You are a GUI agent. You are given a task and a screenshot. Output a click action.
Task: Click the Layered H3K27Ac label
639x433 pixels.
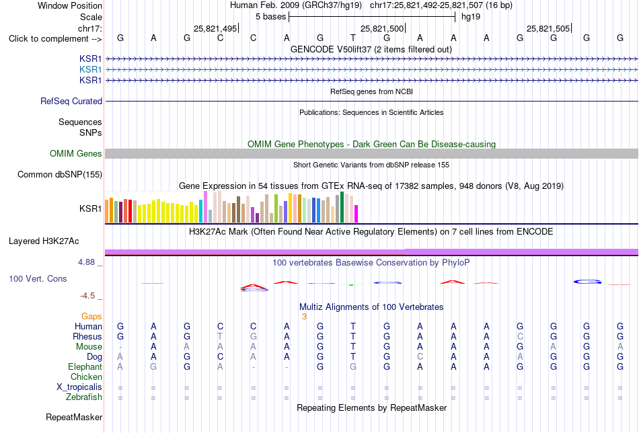[44, 241]
